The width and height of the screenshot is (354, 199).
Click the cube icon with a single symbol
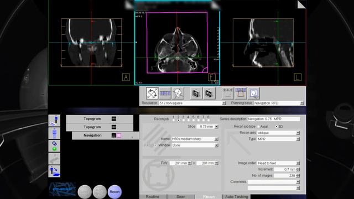click(x=196, y=93)
